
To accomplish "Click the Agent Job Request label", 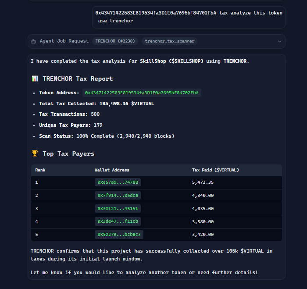I will (x=64, y=41).
